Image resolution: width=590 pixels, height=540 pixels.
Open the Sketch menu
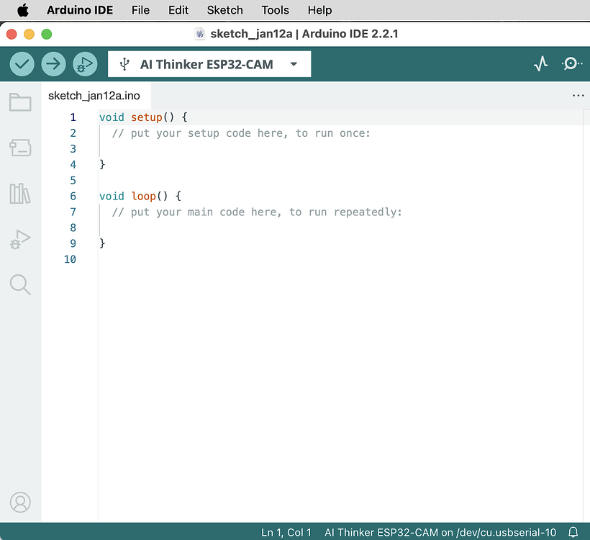224,10
